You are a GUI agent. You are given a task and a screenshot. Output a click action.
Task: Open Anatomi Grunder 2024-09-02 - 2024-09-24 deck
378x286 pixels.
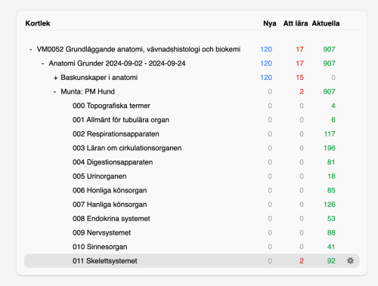coord(117,63)
